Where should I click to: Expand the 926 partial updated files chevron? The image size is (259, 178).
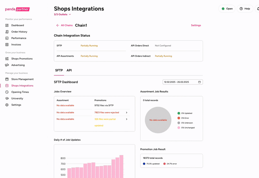126,119
